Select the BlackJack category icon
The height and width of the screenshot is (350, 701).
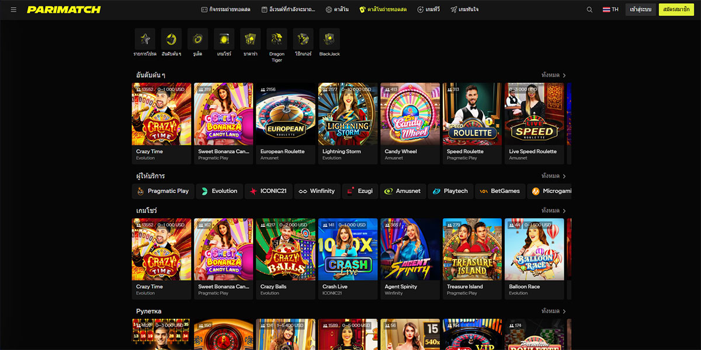(x=329, y=39)
